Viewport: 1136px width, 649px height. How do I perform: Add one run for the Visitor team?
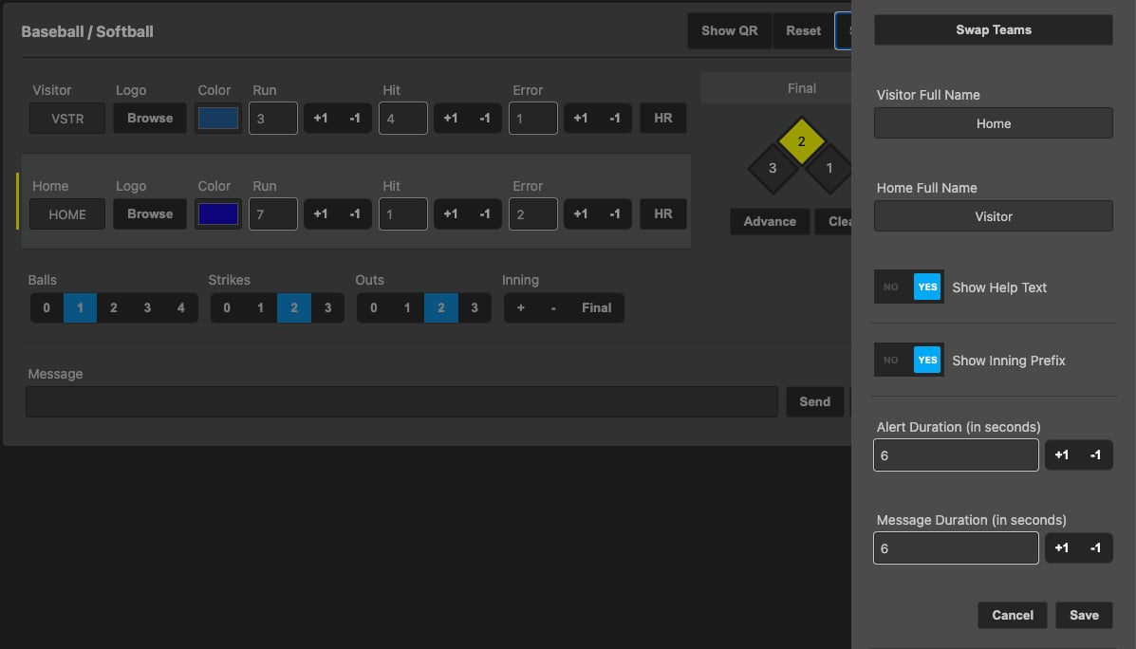[320, 118]
